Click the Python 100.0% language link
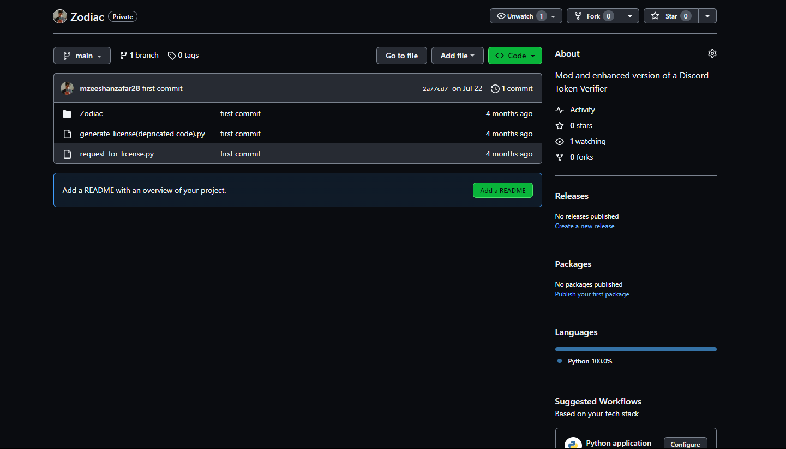The image size is (786, 449). coord(590,361)
